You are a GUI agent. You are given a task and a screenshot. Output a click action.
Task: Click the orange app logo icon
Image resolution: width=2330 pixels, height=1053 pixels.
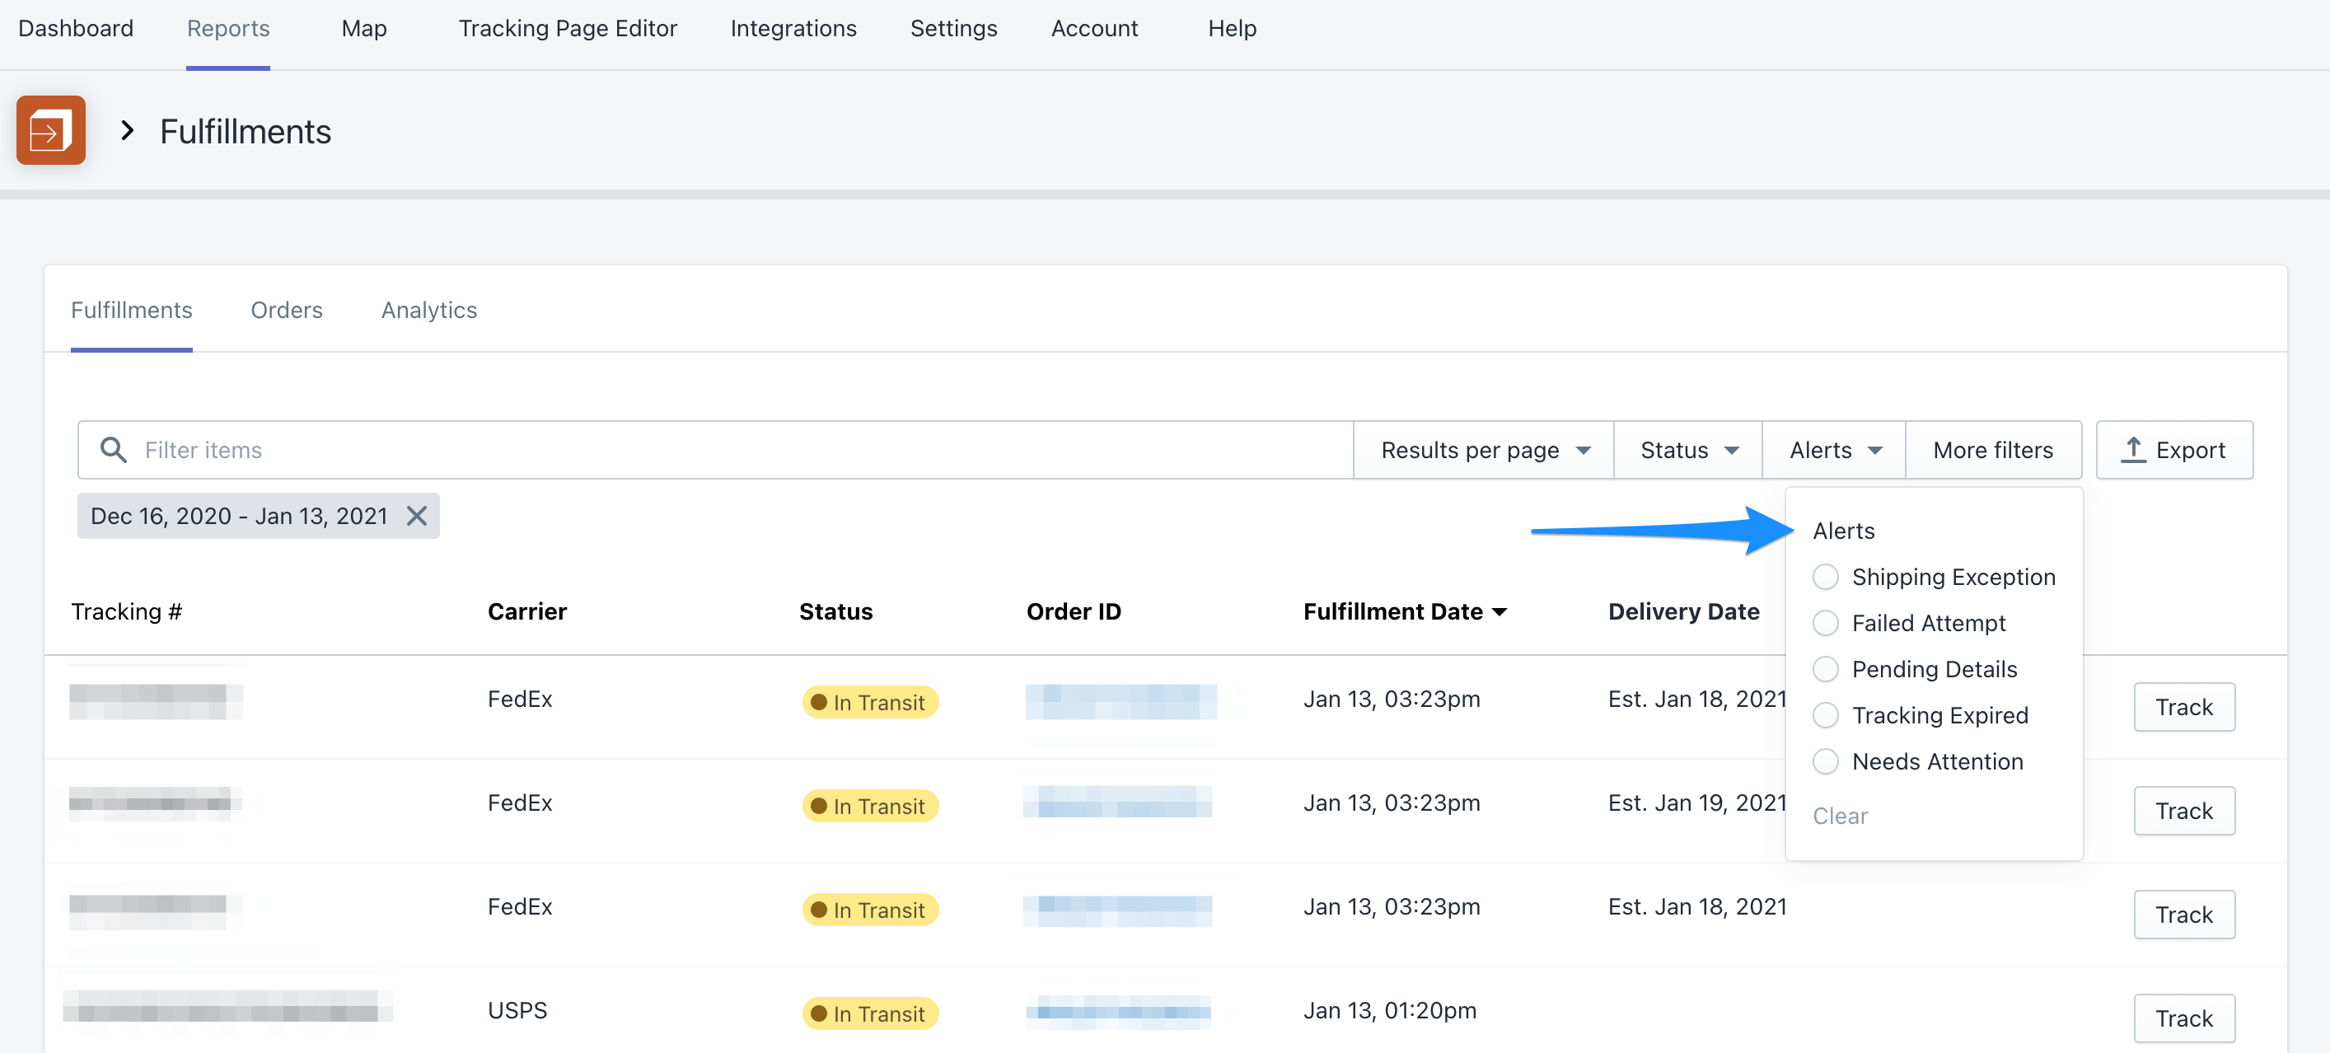coord(50,130)
